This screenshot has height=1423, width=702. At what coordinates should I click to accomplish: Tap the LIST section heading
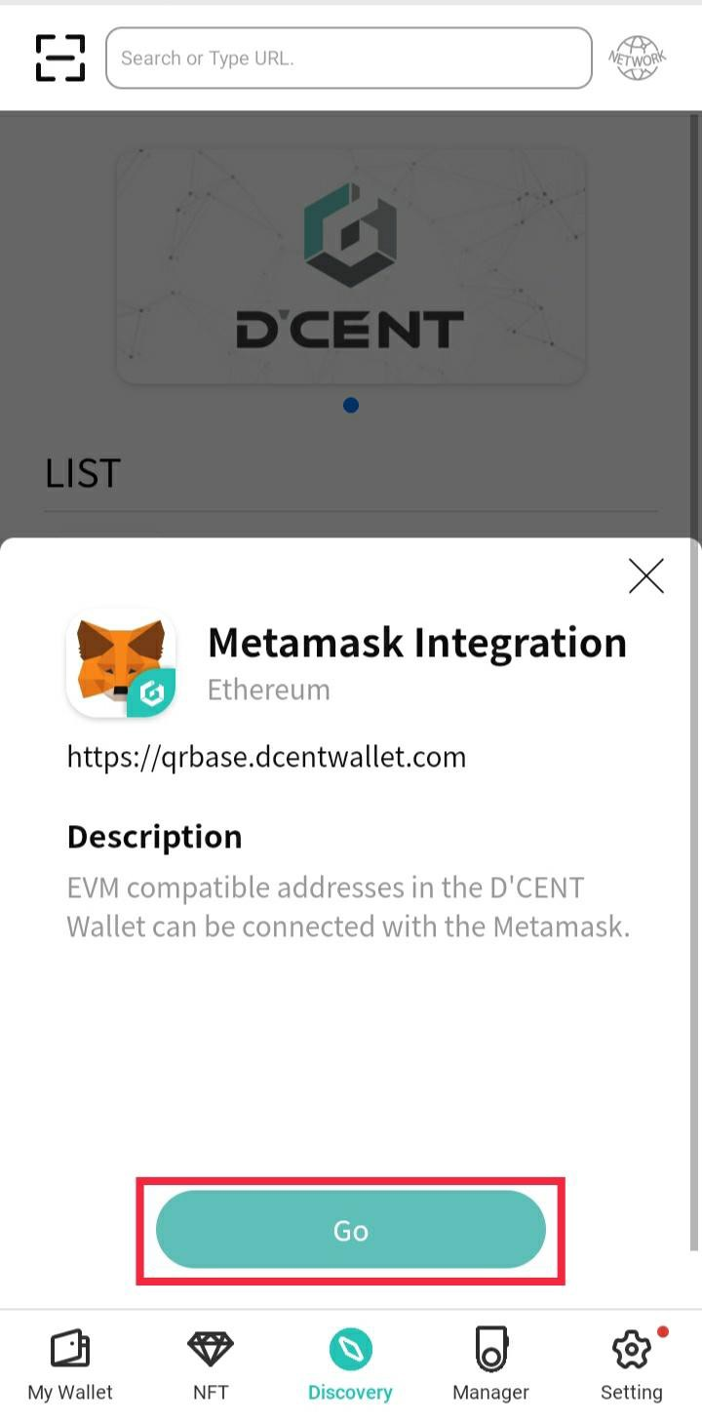(83, 474)
